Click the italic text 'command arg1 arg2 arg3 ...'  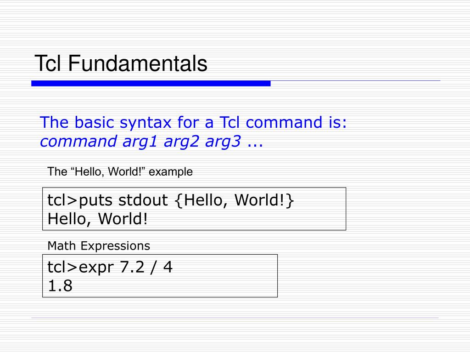click(x=151, y=142)
